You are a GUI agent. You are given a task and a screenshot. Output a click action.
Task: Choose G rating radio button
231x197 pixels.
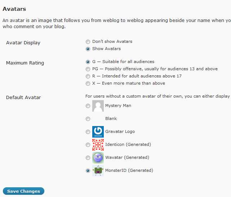click(88, 62)
